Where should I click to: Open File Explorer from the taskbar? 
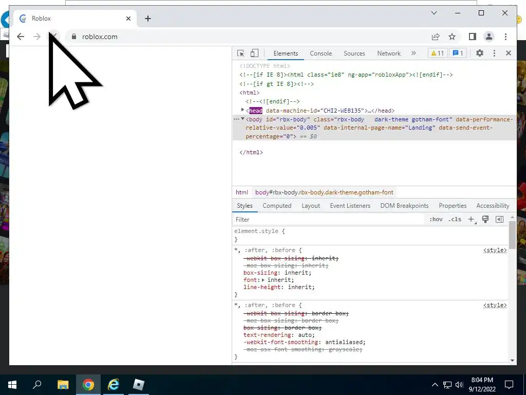[63, 385]
